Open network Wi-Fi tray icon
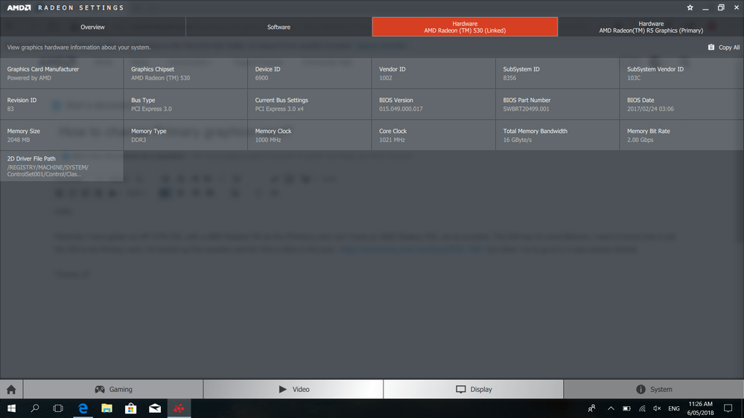744x418 pixels. pyautogui.click(x=642, y=408)
